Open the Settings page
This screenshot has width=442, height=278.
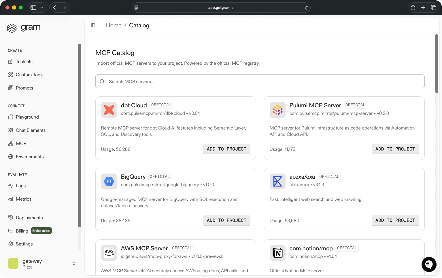click(24, 244)
